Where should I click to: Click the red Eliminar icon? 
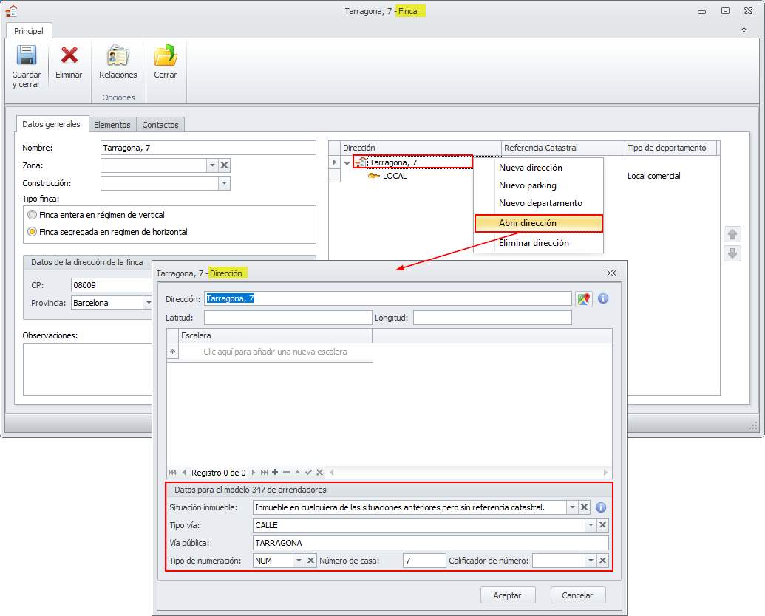tap(69, 55)
